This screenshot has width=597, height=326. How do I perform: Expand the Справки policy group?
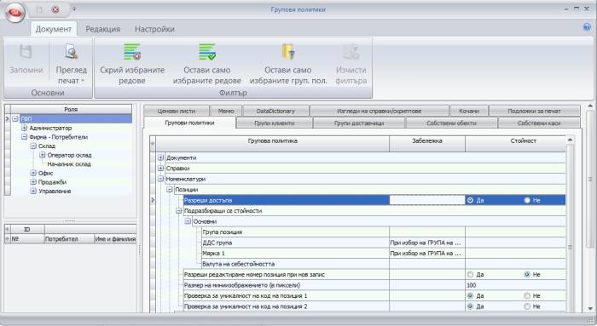pyautogui.click(x=160, y=168)
